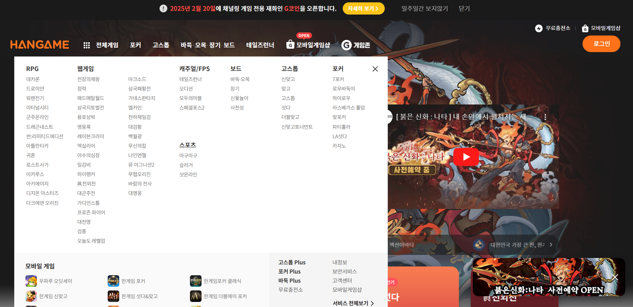Select the 무료충전소 lightning icon
This screenshot has width=633, height=307.
coord(538,28)
